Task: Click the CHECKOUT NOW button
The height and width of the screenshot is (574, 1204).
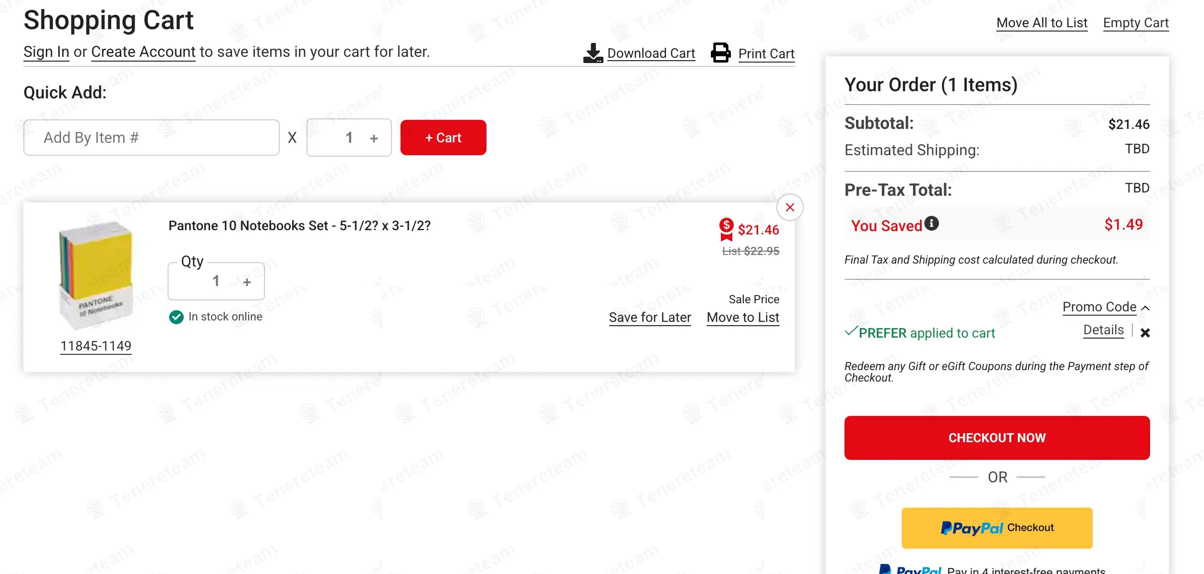Action: click(997, 438)
